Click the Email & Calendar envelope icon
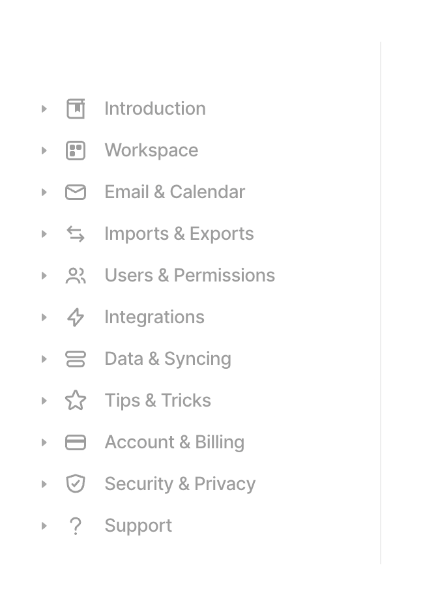 tap(76, 192)
